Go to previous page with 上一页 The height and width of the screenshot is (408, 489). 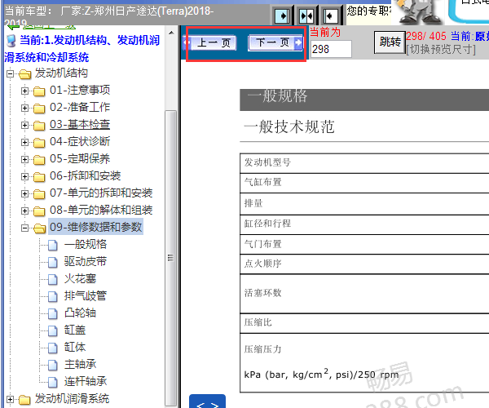tap(210, 42)
